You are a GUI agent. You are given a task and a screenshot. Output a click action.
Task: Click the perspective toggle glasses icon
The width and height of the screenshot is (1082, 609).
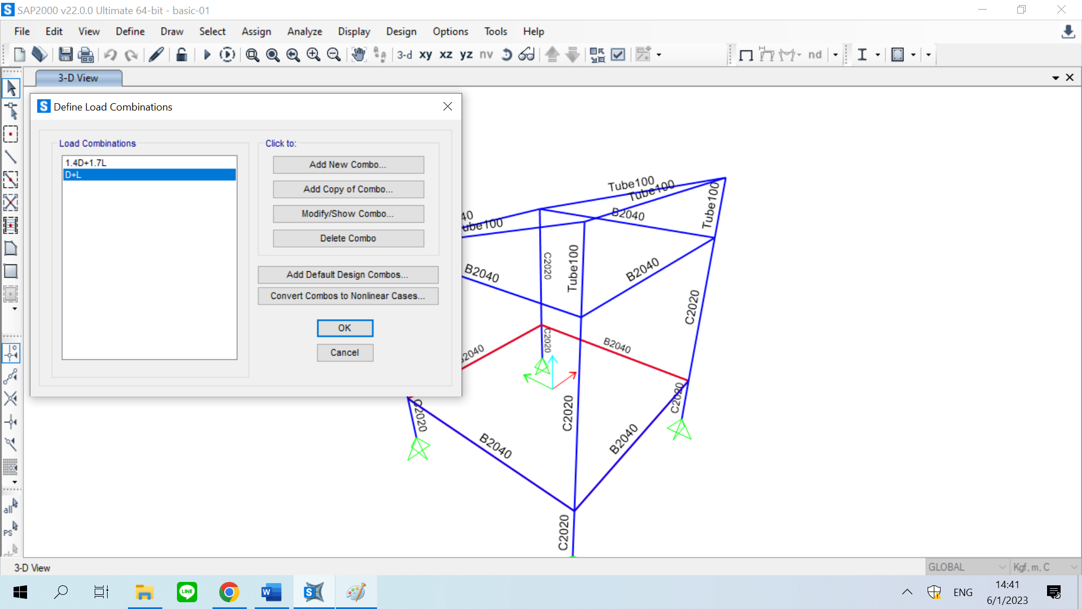[x=526, y=55]
